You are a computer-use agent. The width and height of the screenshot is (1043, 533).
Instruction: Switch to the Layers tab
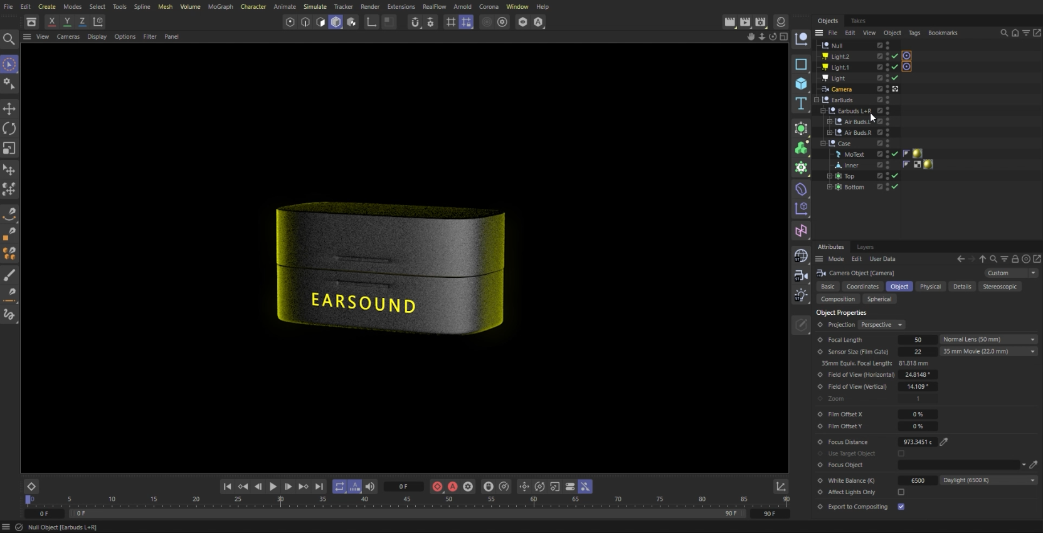coord(865,247)
